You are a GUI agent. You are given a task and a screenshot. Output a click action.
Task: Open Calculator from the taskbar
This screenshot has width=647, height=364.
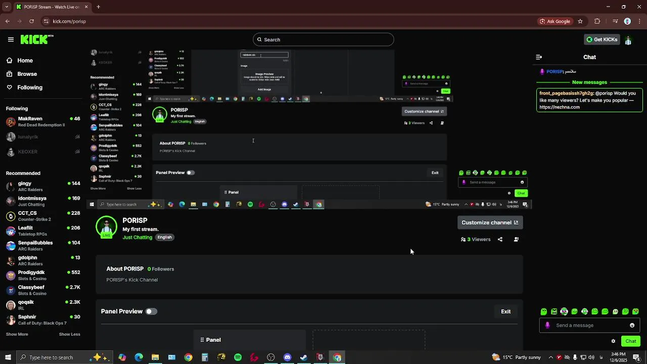[x=205, y=357]
